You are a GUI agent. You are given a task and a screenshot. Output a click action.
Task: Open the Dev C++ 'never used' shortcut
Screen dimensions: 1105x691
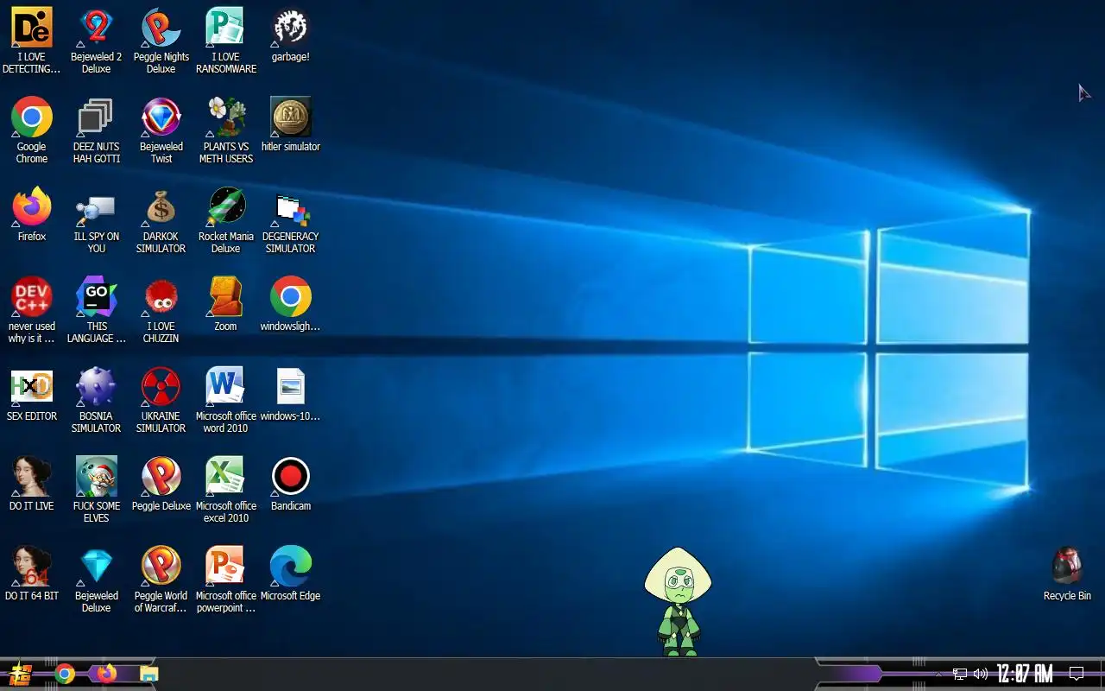pos(32,309)
